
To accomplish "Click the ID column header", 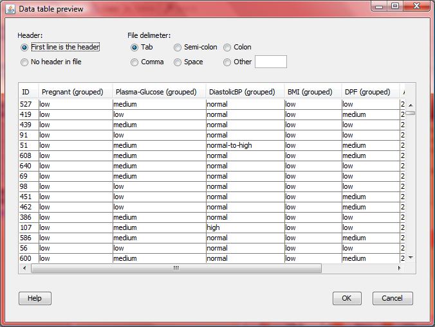I will [x=29, y=92].
